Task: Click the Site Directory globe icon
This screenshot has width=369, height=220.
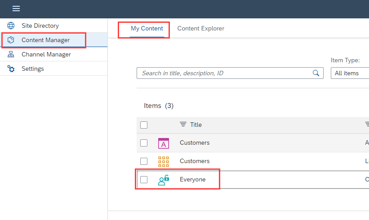Action: [11, 26]
